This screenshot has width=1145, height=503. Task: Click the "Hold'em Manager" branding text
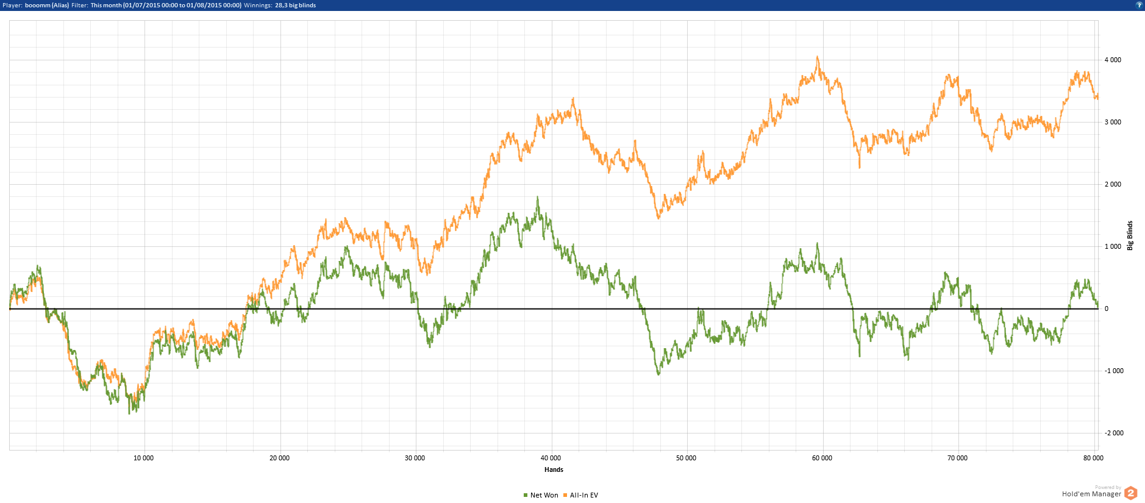pos(1091,494)
